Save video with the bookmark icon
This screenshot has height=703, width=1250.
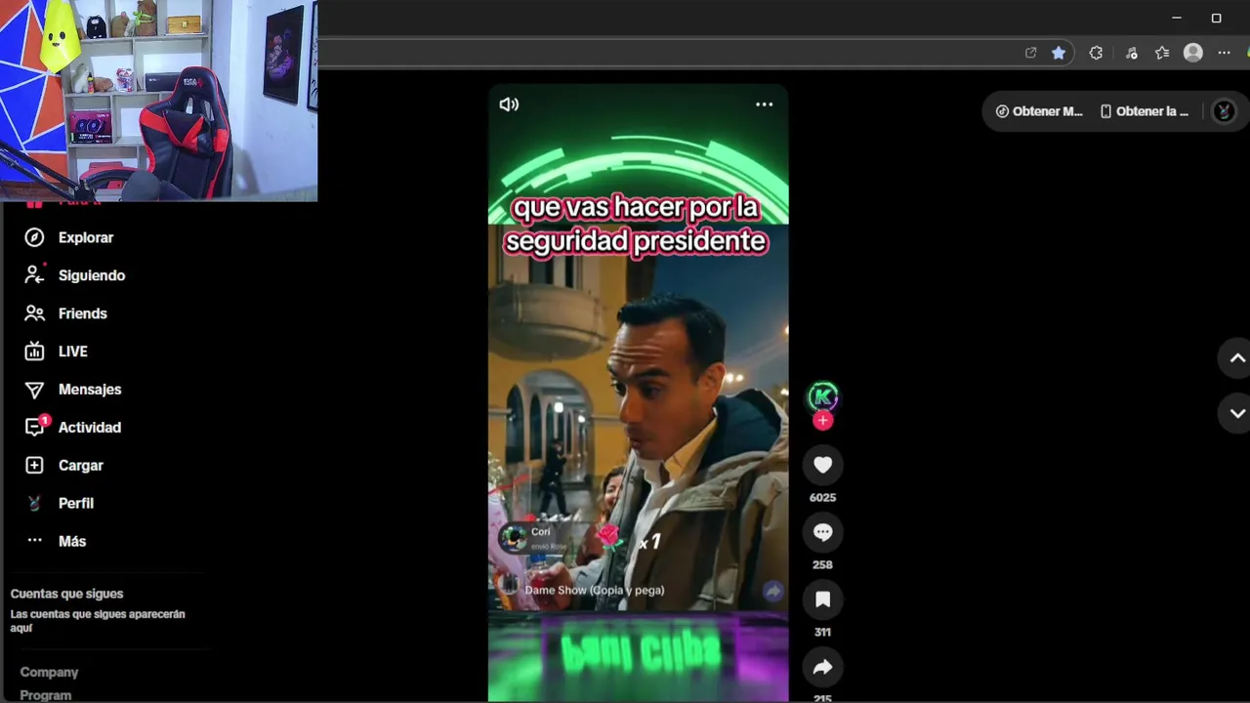point(822,600)
